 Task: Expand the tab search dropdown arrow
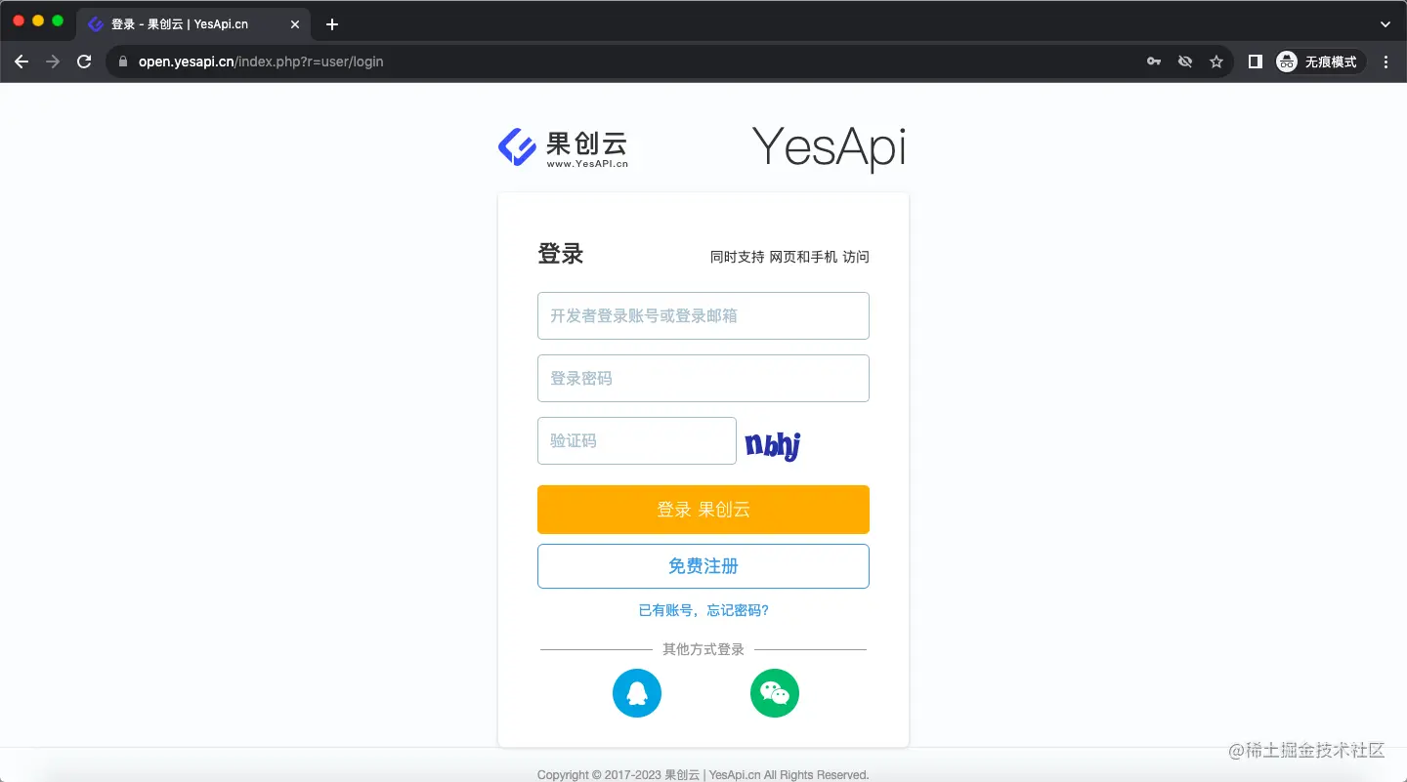1385,24
